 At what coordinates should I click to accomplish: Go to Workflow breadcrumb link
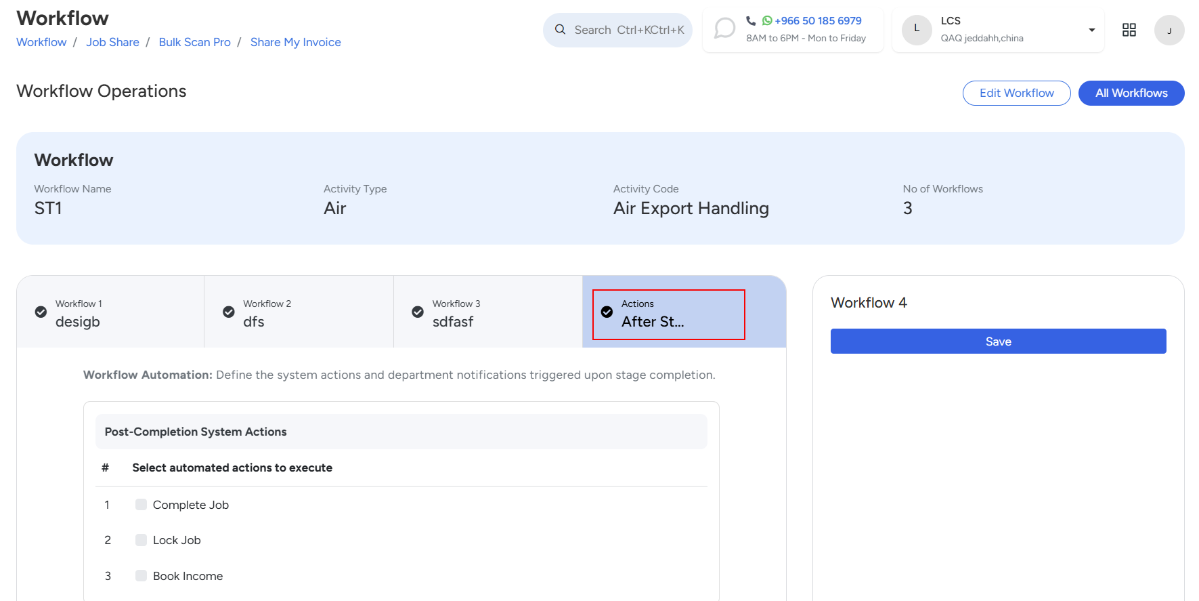pos(41,42)
